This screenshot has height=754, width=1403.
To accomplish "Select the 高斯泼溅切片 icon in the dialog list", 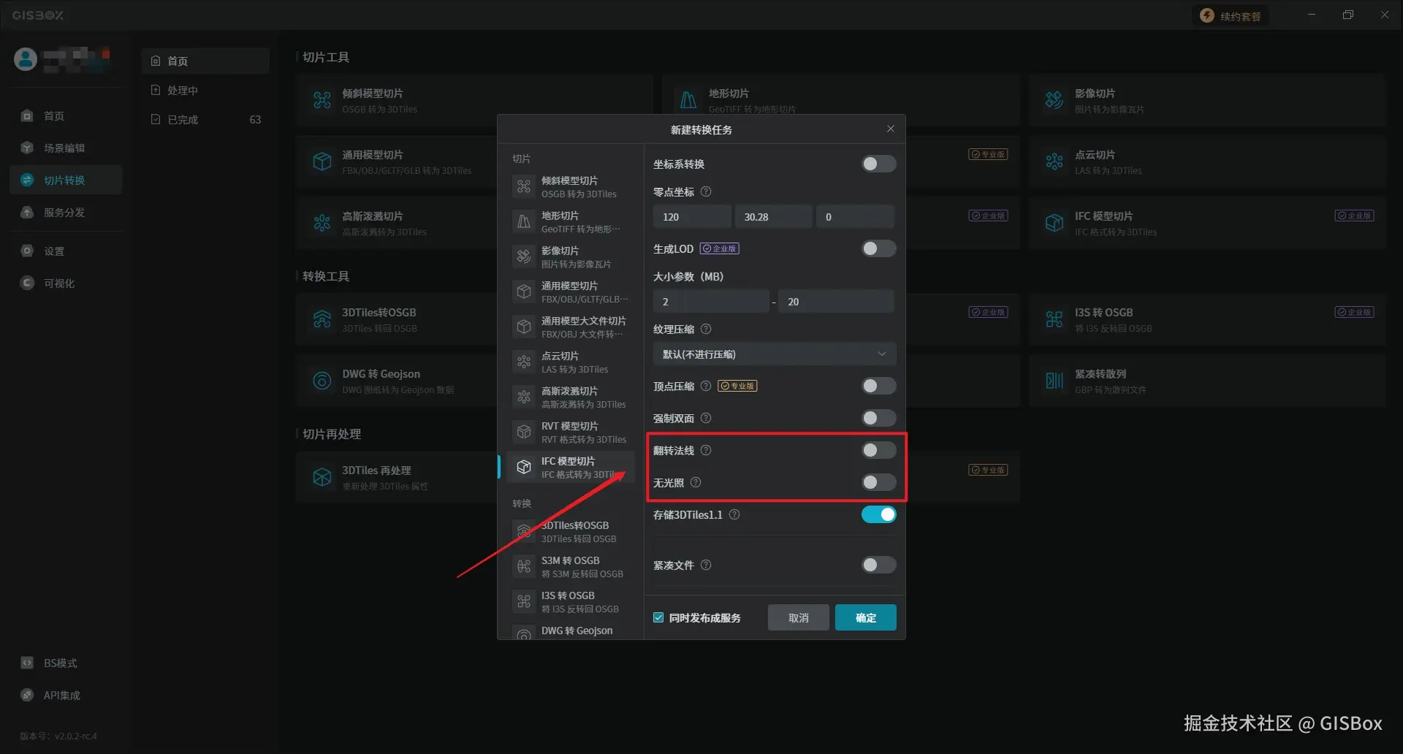I will (x=524, y=397).
